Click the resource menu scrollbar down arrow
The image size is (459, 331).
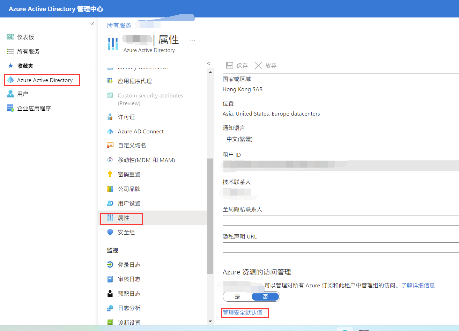point(210,321)
